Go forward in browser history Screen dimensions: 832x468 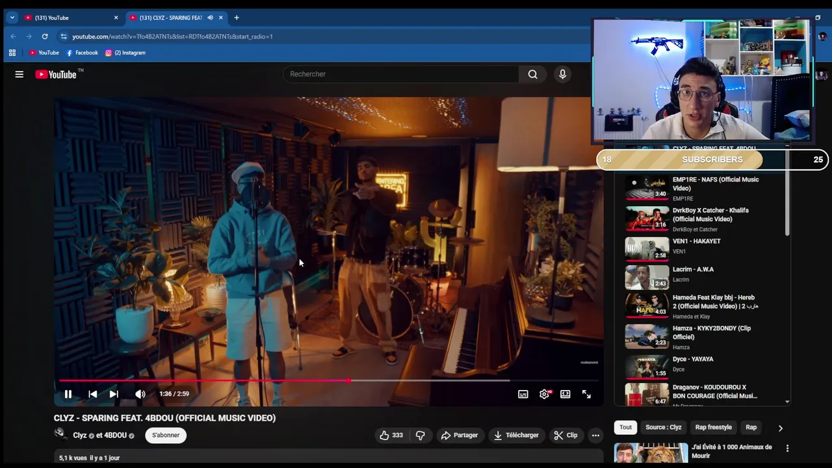coord(29,36)
